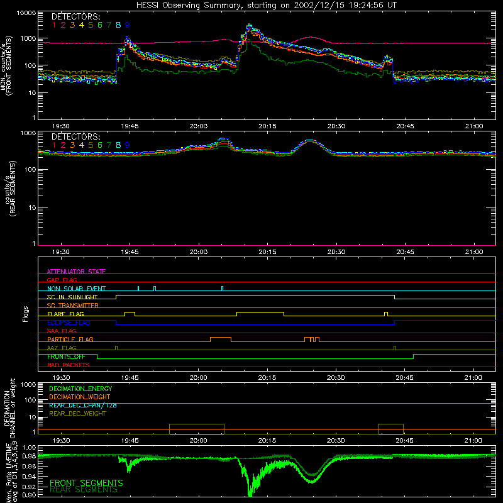This screenshot has width=503, height=503.
Task: Click the '10000' y-axis tick label
Action: click(x=26, y=13)
